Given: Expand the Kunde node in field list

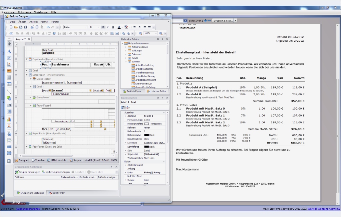Looking at the screenshot, I should click(126, 58).
